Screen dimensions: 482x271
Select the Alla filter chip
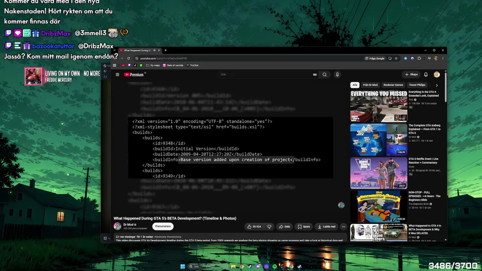(355, 85)
